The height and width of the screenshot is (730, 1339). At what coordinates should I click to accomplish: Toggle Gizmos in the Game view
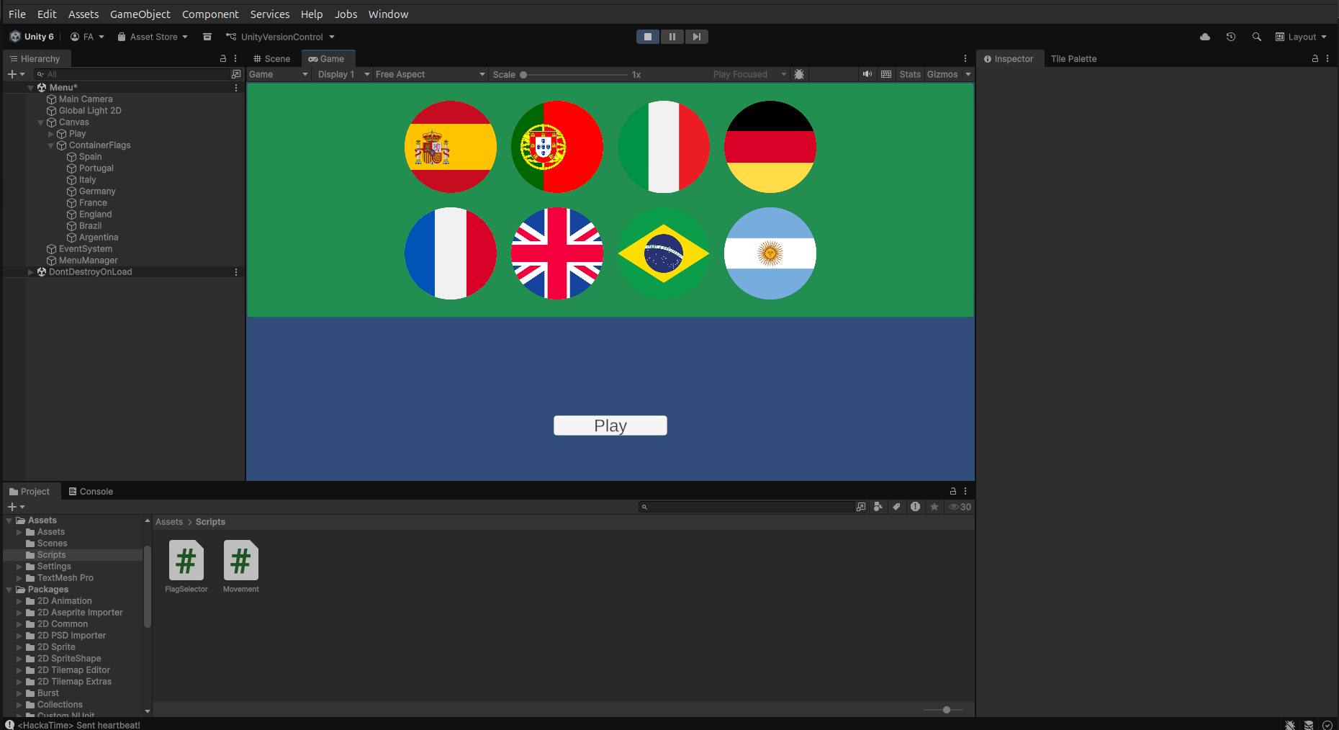coord(942,74)
